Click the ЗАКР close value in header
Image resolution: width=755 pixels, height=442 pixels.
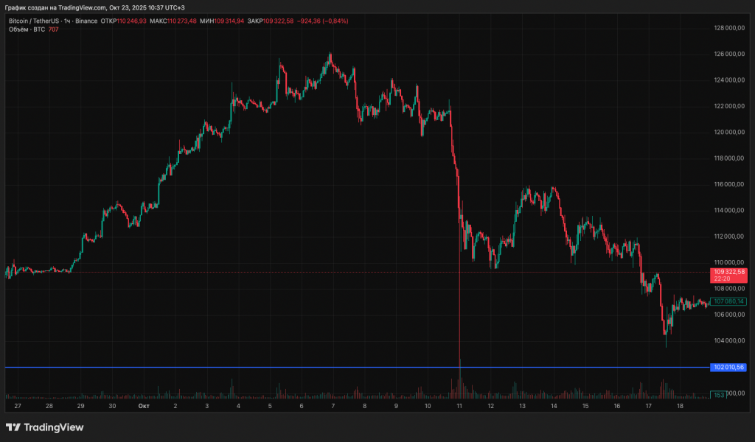pyautogui.click(x=279, y=21)
